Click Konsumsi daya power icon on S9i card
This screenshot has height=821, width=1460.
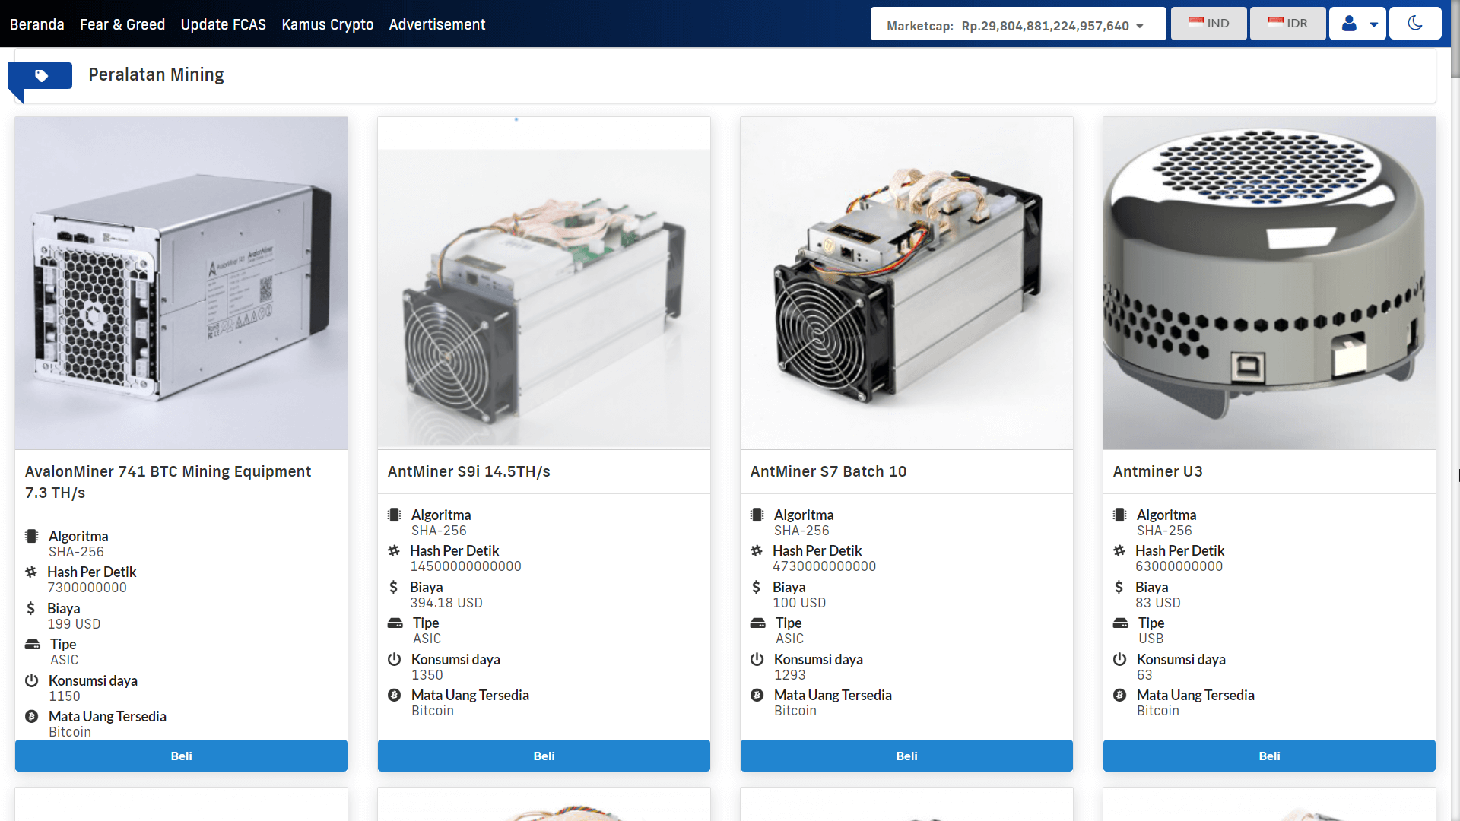tap(394, 659)
